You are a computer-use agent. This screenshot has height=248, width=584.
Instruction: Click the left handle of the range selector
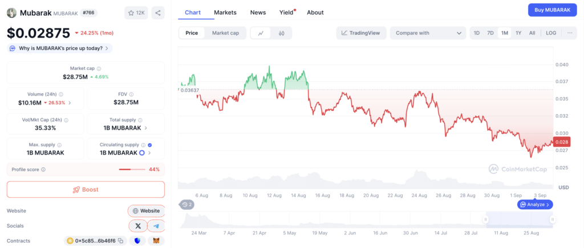(x=486, y=220)
